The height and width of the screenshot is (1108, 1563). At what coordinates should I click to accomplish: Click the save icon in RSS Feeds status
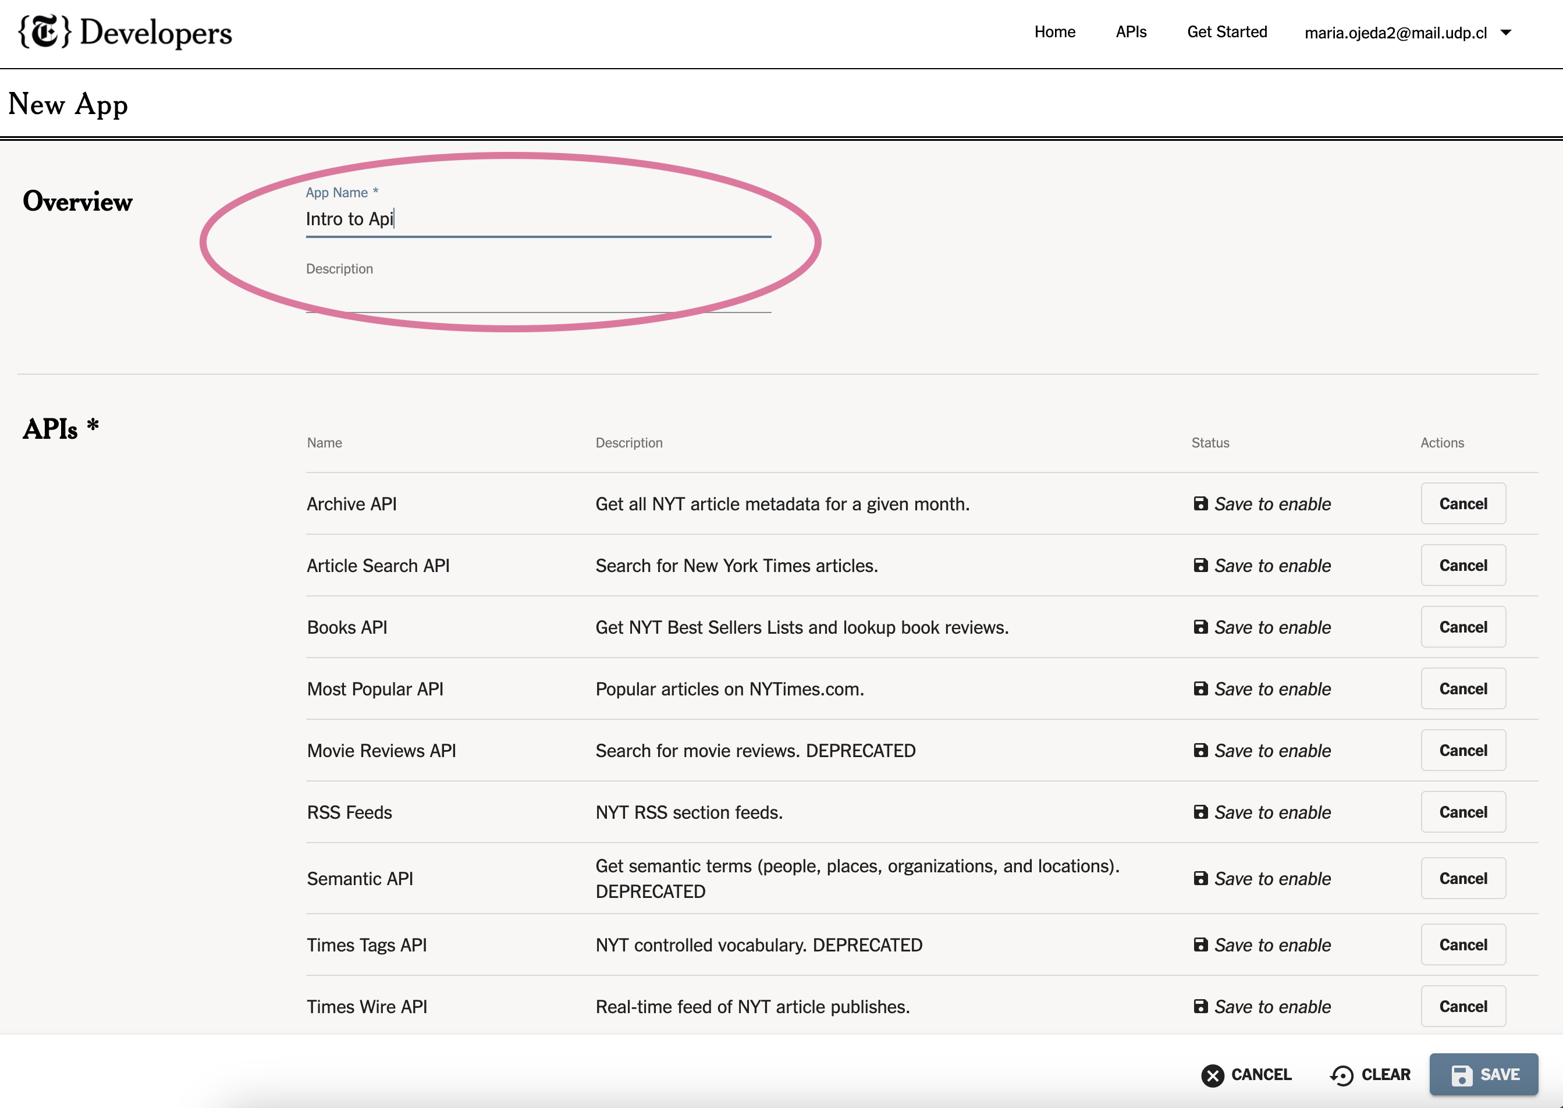point(1200,812)
